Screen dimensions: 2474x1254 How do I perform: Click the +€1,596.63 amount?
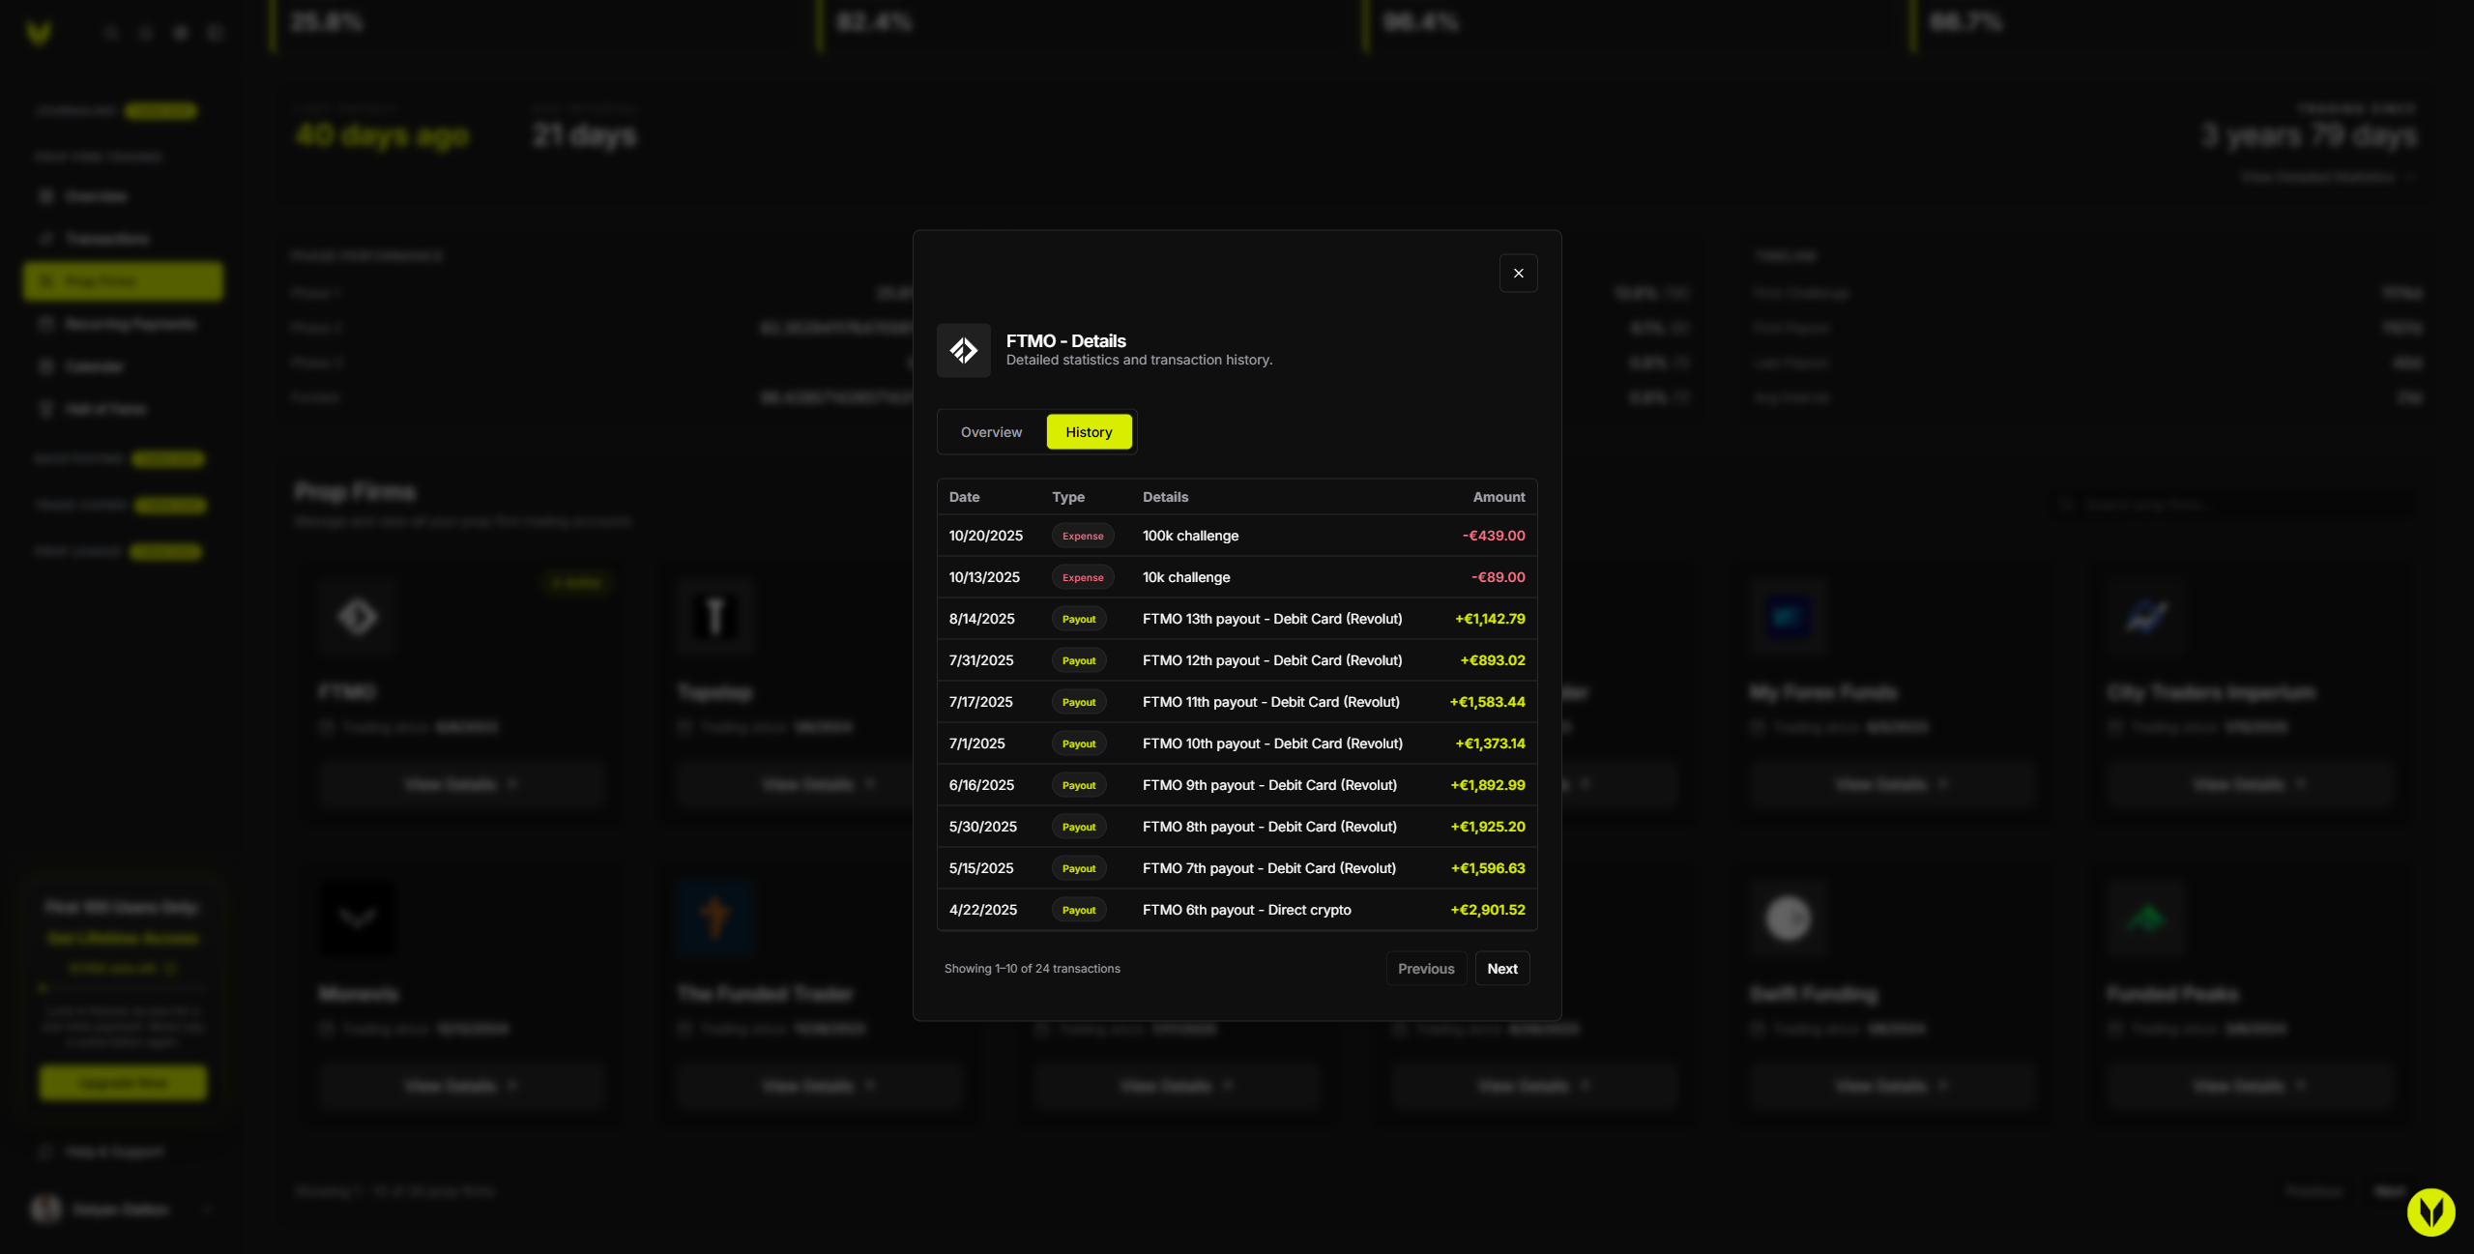pyautogui.click(x=1487, y=868)
